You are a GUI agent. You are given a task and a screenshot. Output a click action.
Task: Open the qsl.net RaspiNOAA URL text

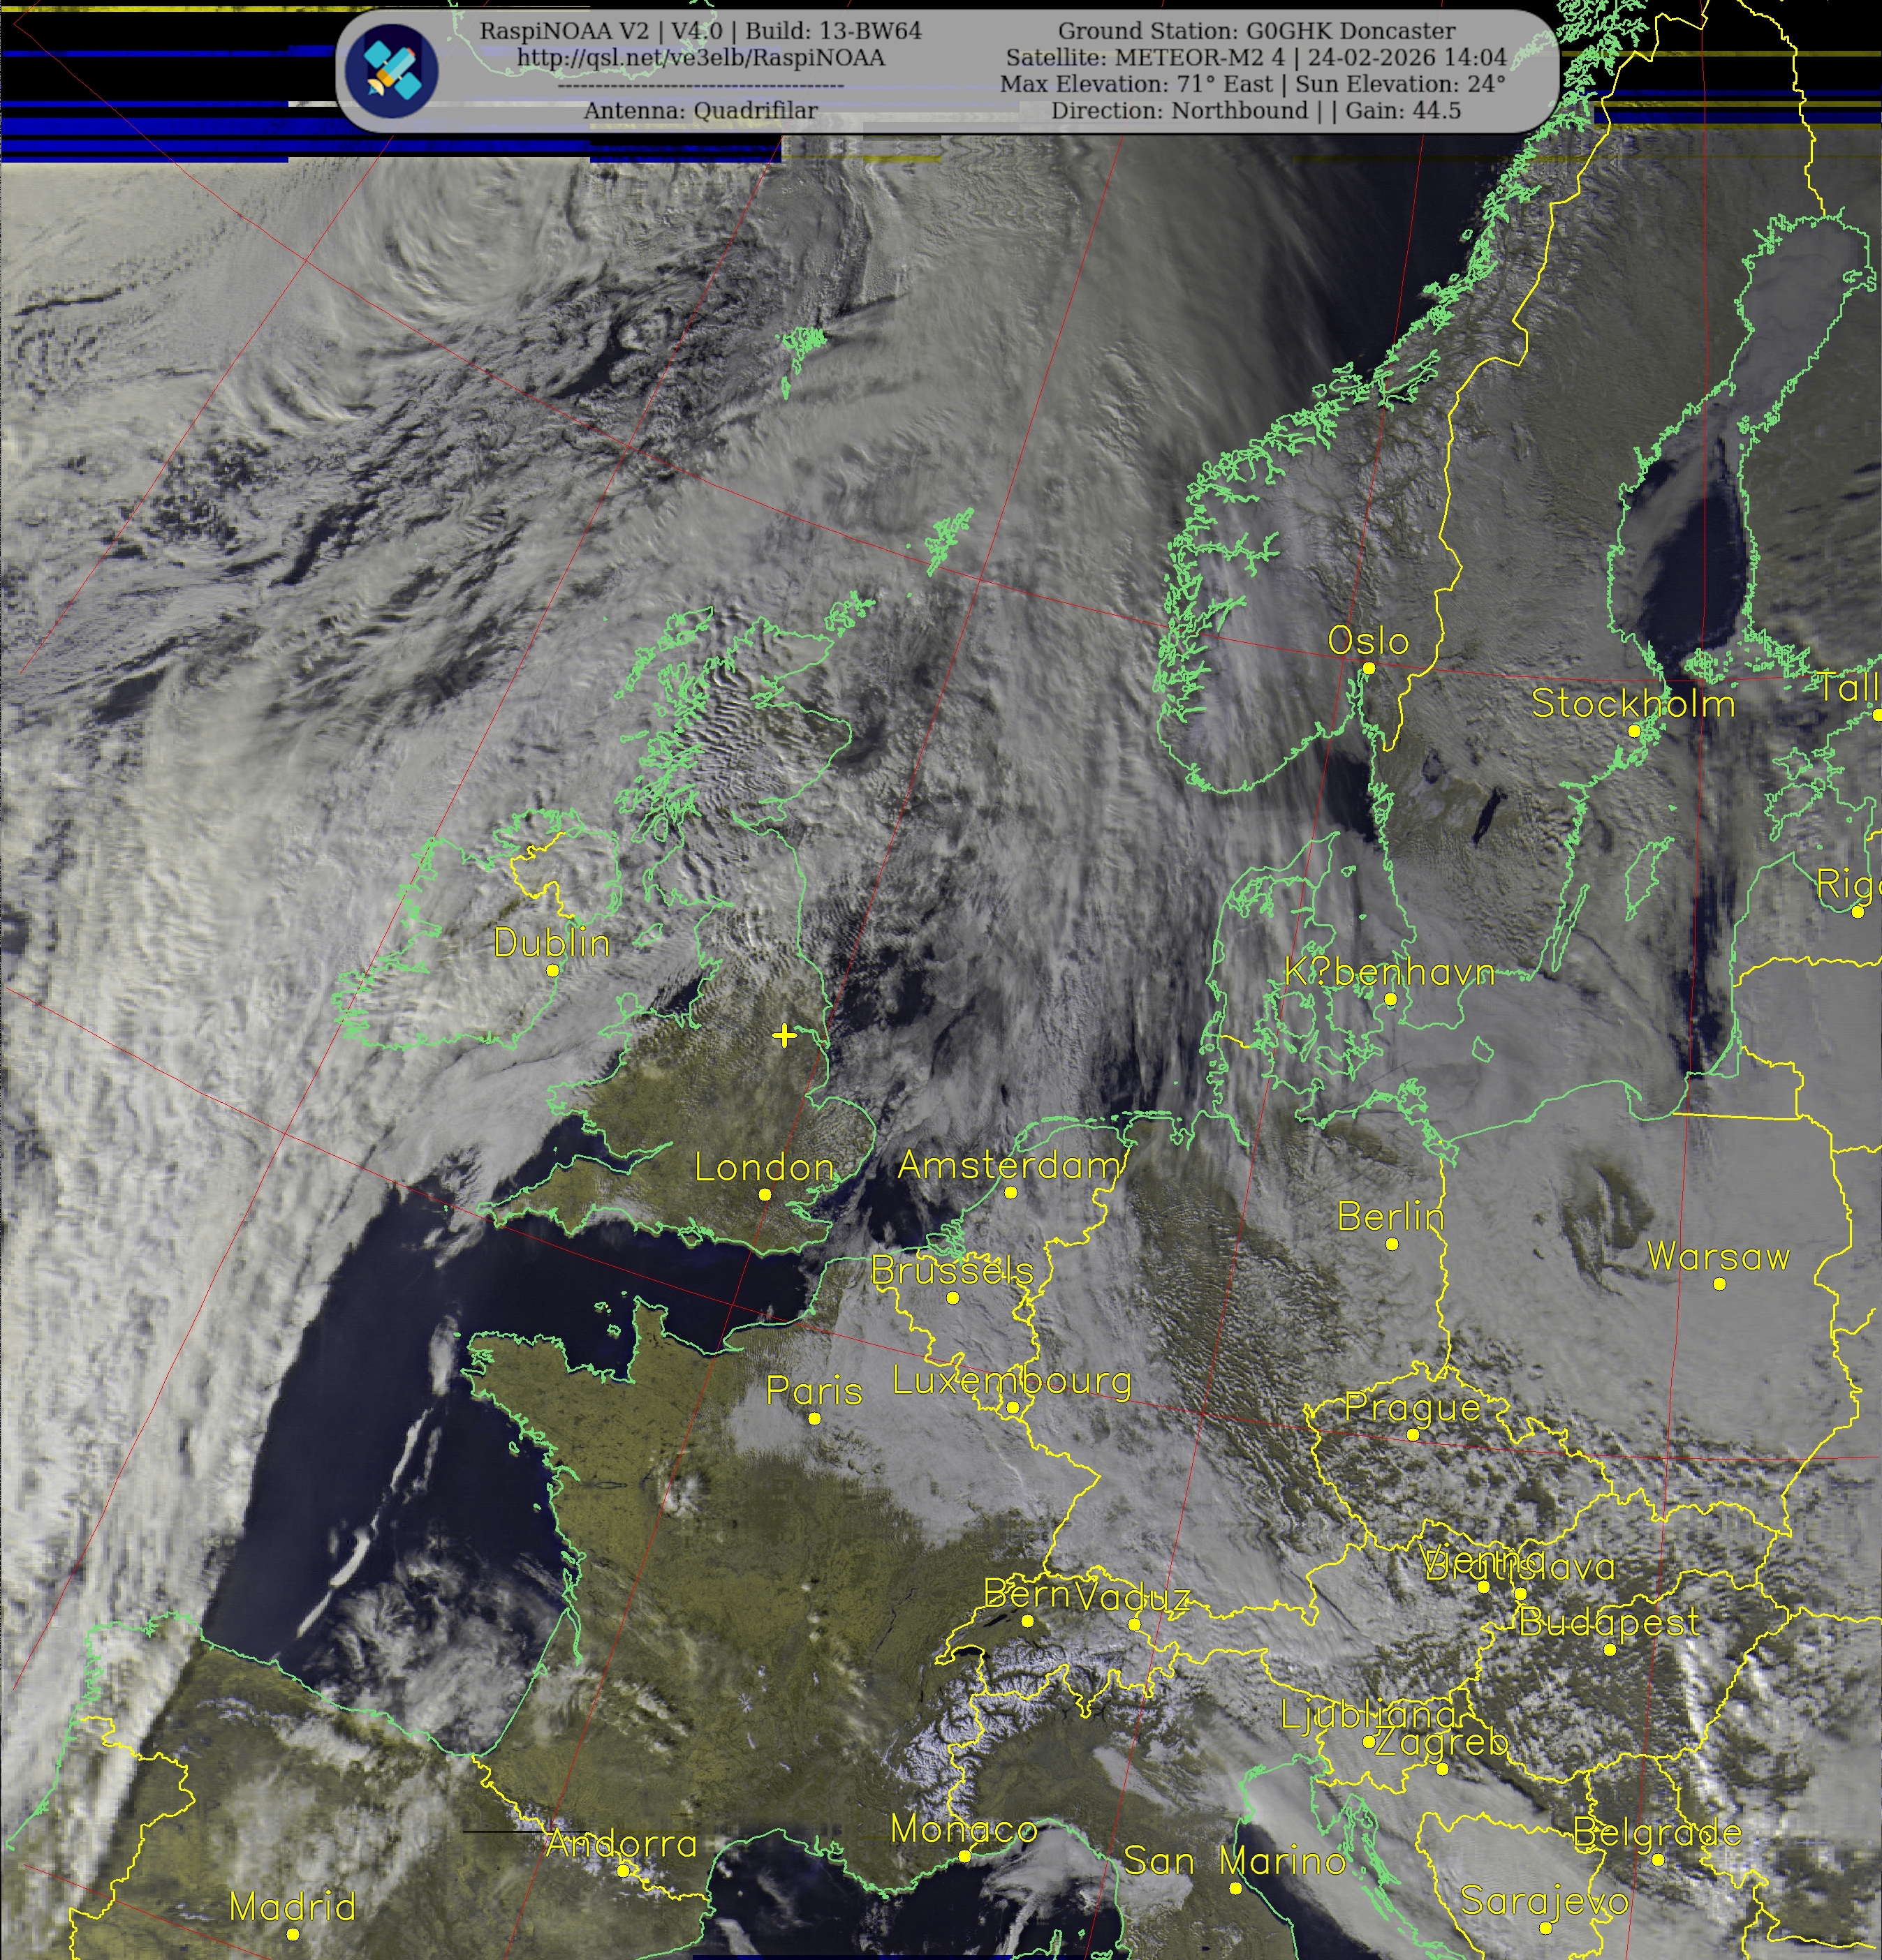(700, 58)
